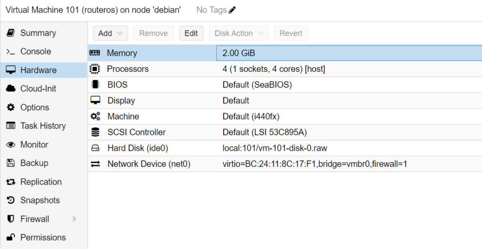This screenshot has height=249, width=482.
Task: Click the Snapshots history clock icon
Action: (x=10, y=200)
